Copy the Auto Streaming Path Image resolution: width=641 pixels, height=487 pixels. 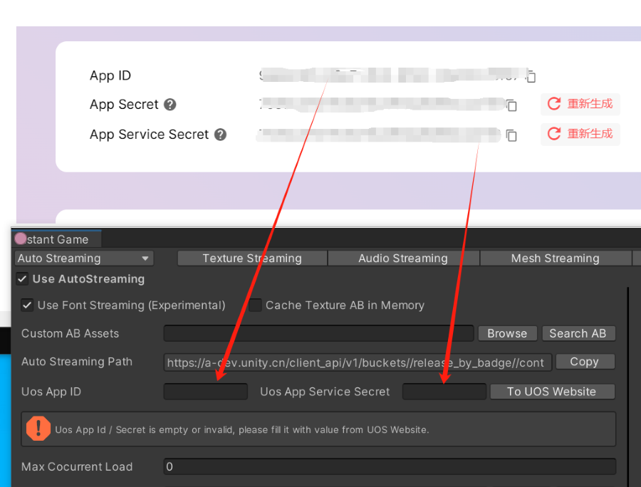(584, 362)
